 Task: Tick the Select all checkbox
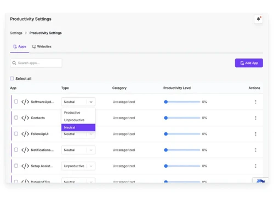12,79
